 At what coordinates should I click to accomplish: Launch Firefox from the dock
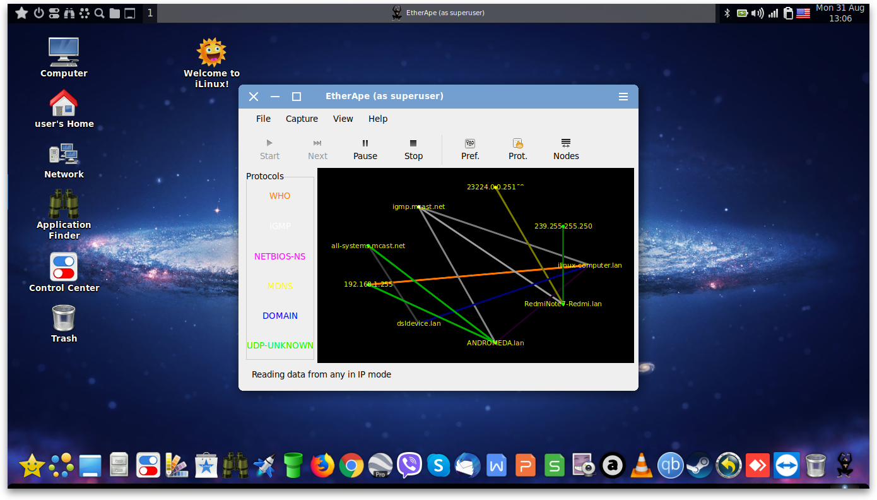[322, 466]
